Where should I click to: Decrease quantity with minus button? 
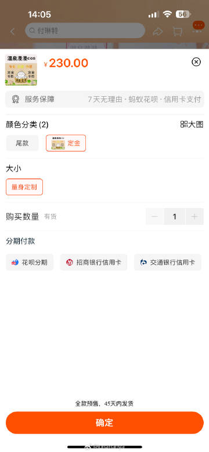[x=155, y=217]
